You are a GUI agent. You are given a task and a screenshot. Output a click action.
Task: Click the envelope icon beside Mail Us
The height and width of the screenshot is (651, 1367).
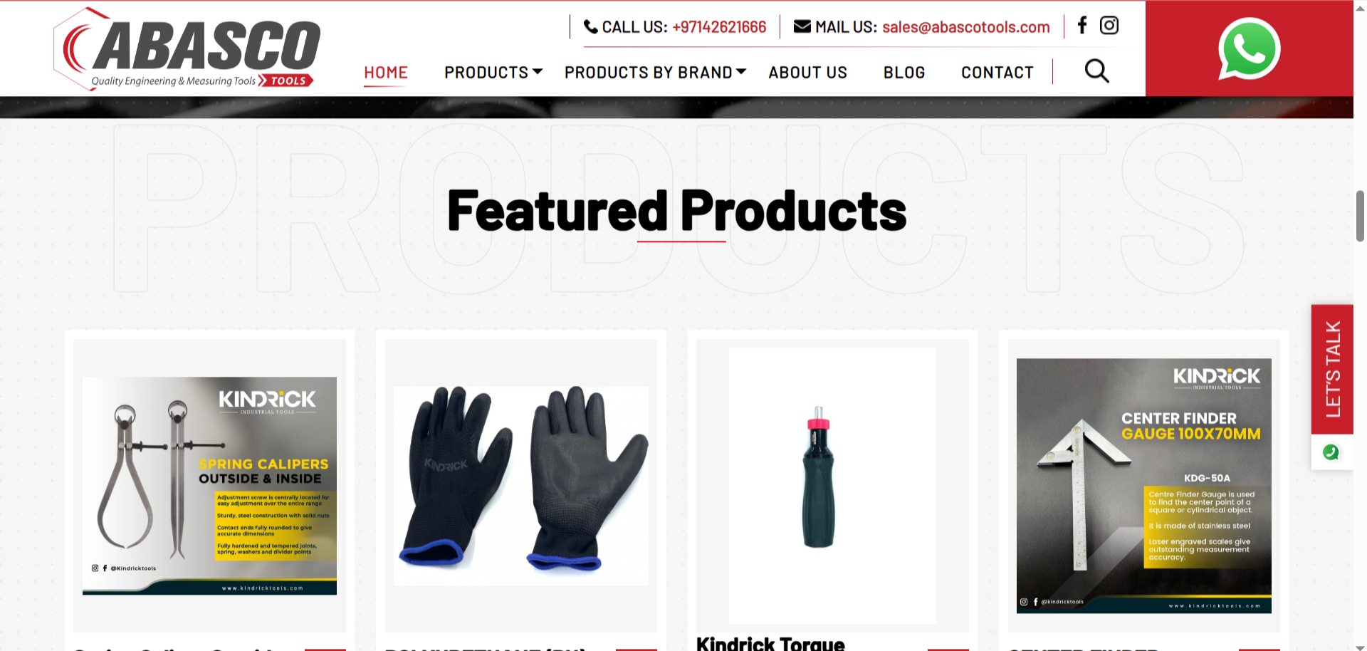click(802, 27)
